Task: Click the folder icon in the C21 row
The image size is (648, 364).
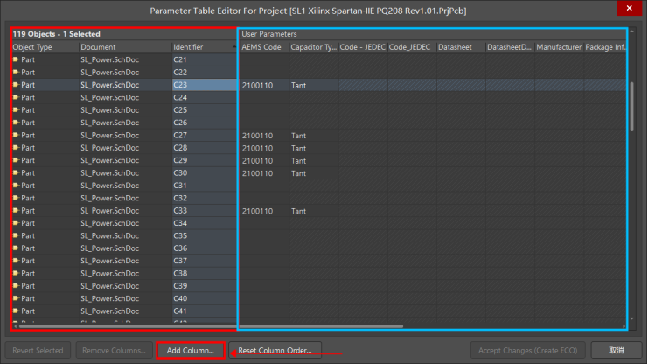Action: coord(16,59)
